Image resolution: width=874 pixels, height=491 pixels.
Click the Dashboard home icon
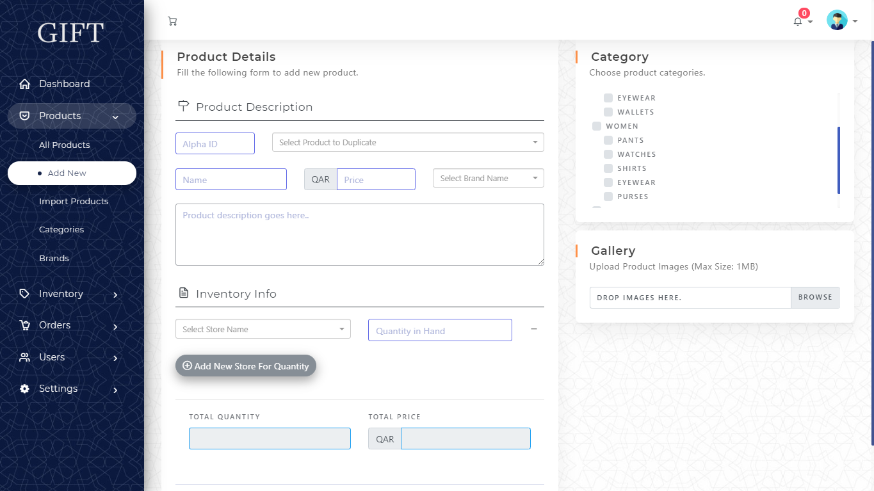(x=24, y=84)
